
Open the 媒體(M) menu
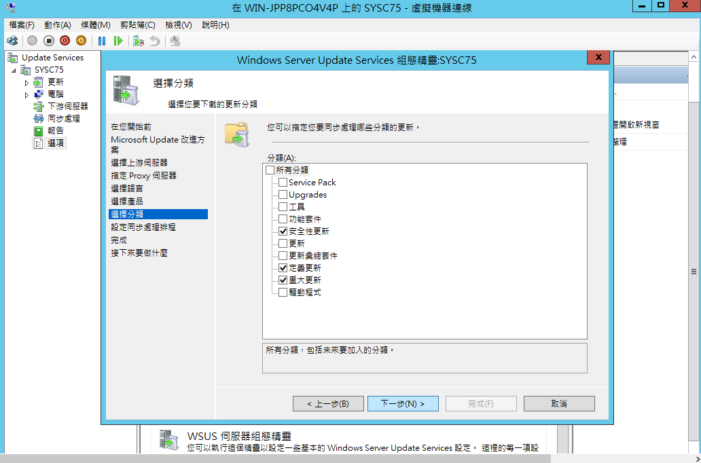pyautogui.click(x=96, y=25)
